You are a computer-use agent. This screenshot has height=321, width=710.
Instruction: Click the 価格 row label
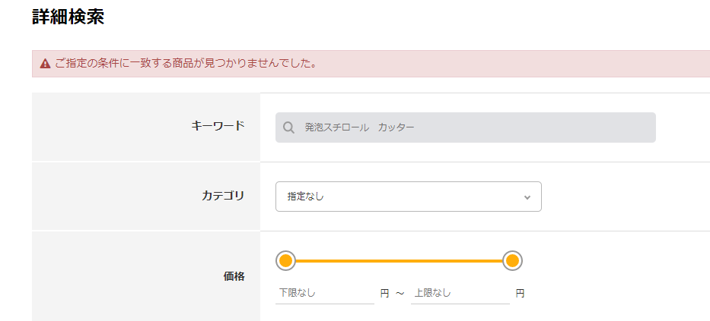coord(234,277)
